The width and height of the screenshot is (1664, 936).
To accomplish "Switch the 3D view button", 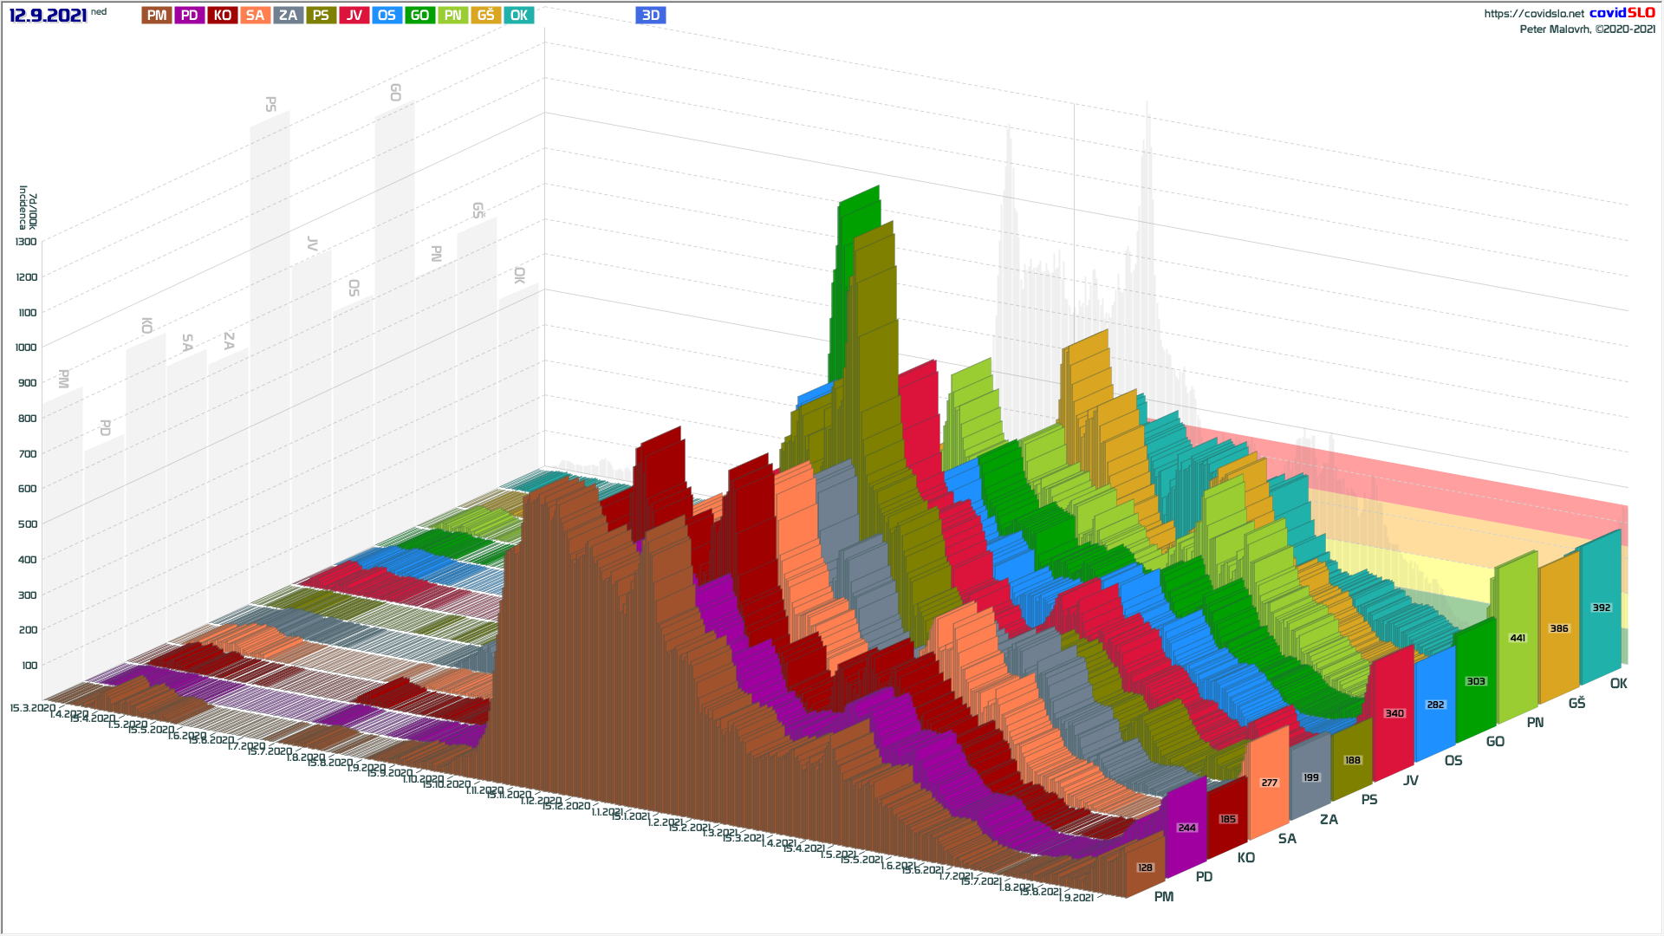I will point(651,15).
